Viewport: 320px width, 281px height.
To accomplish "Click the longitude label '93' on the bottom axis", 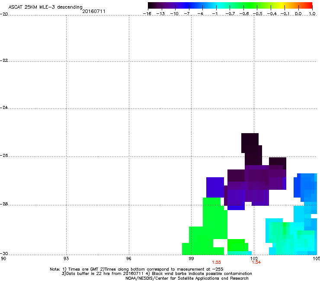I will tap(66, 259).
